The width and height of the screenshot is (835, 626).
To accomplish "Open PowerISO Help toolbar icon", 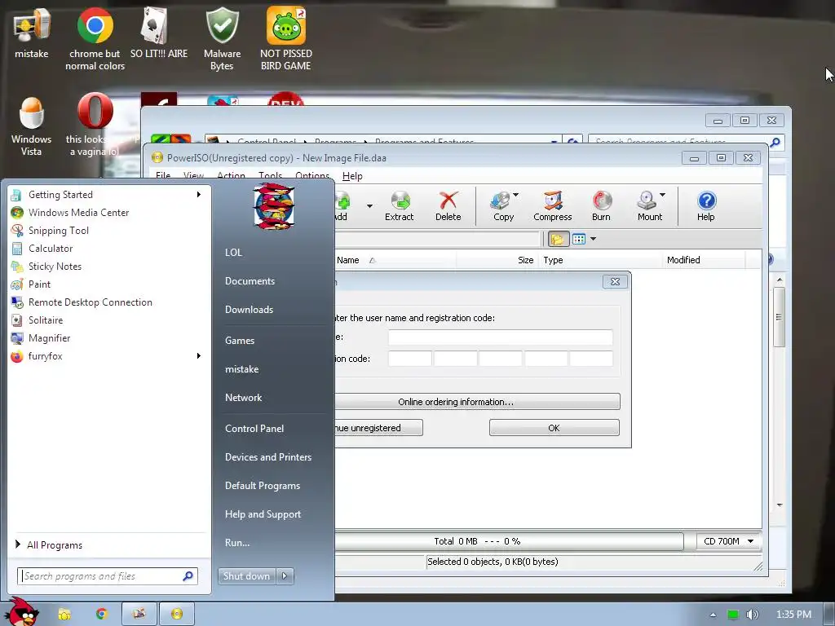I will [706, 206].
